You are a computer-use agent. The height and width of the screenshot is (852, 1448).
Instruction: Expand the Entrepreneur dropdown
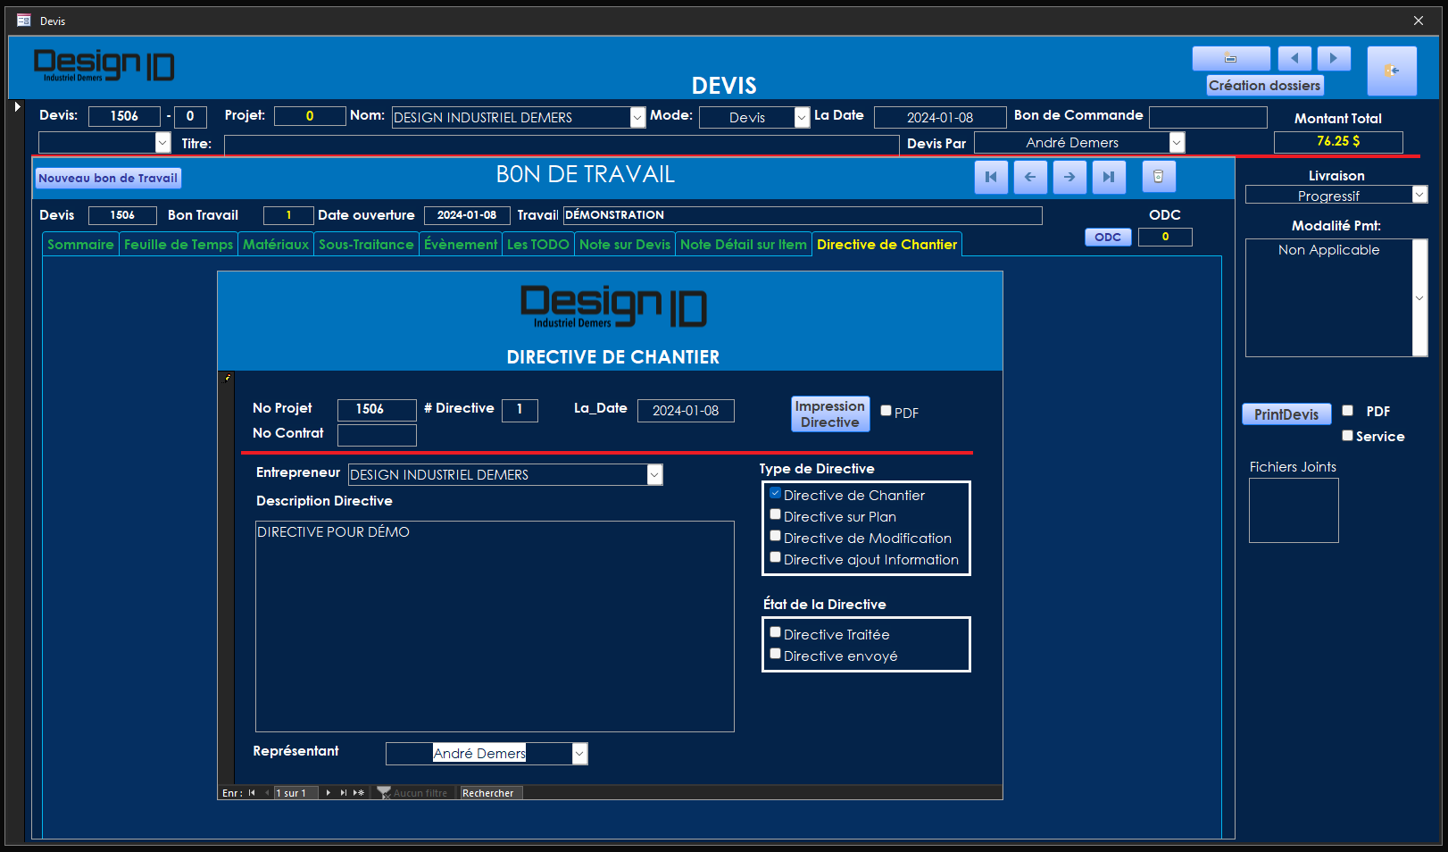(x=654, y=475)
